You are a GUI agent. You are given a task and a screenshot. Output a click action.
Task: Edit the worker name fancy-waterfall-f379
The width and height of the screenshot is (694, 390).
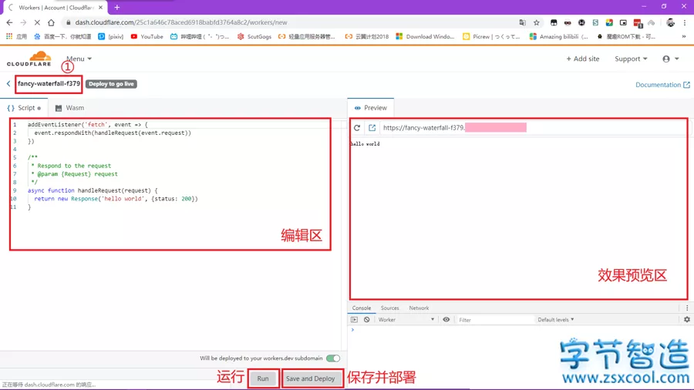49,83
